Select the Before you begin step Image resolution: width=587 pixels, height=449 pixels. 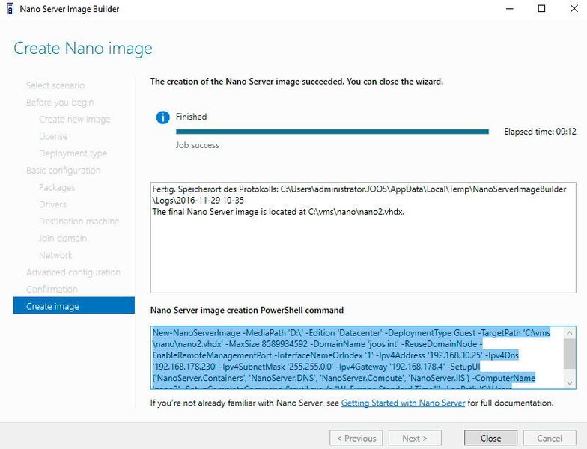pos(60,102)
